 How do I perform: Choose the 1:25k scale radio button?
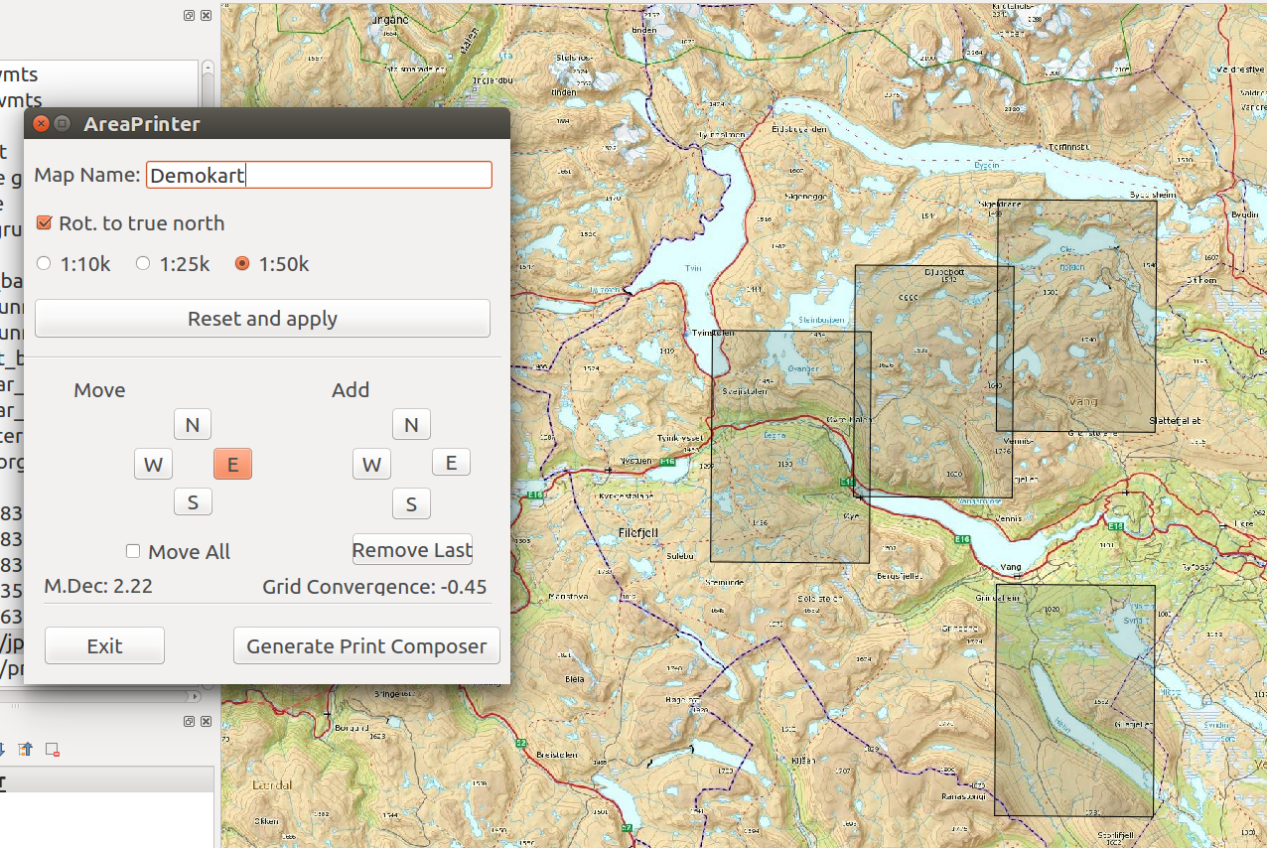143,264
